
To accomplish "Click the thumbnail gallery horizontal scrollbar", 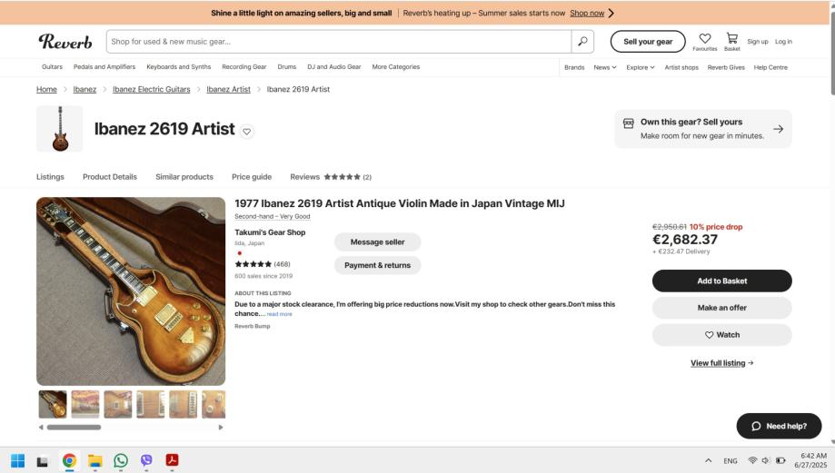I will 74,427.
